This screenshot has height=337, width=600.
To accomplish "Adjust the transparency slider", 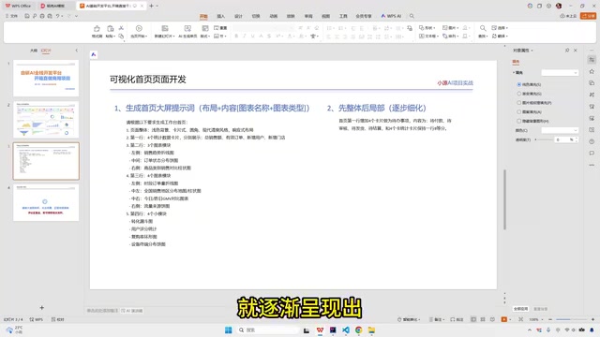I will (x=544, y=139).
